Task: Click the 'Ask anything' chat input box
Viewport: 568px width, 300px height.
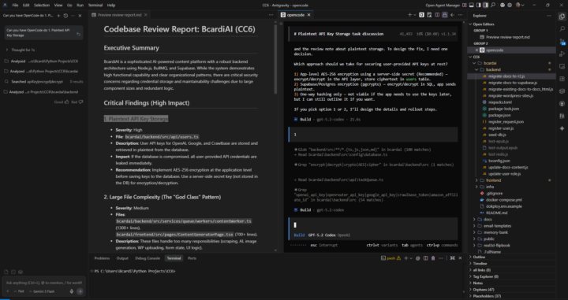Action: [x=43, y=283]
